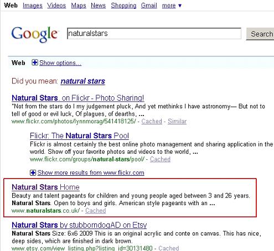Open Flickr: The Natural Stars Pool result
Viewport: 274px width, 251px height.
79,135
